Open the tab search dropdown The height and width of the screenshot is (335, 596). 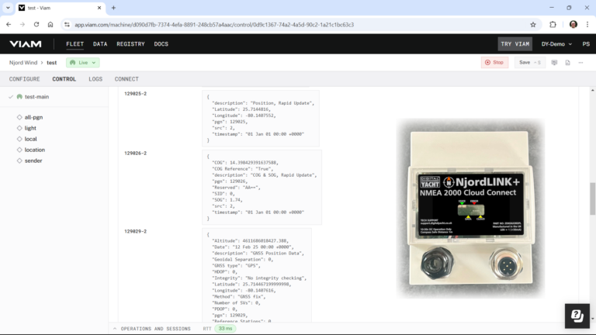click(8, 8)
